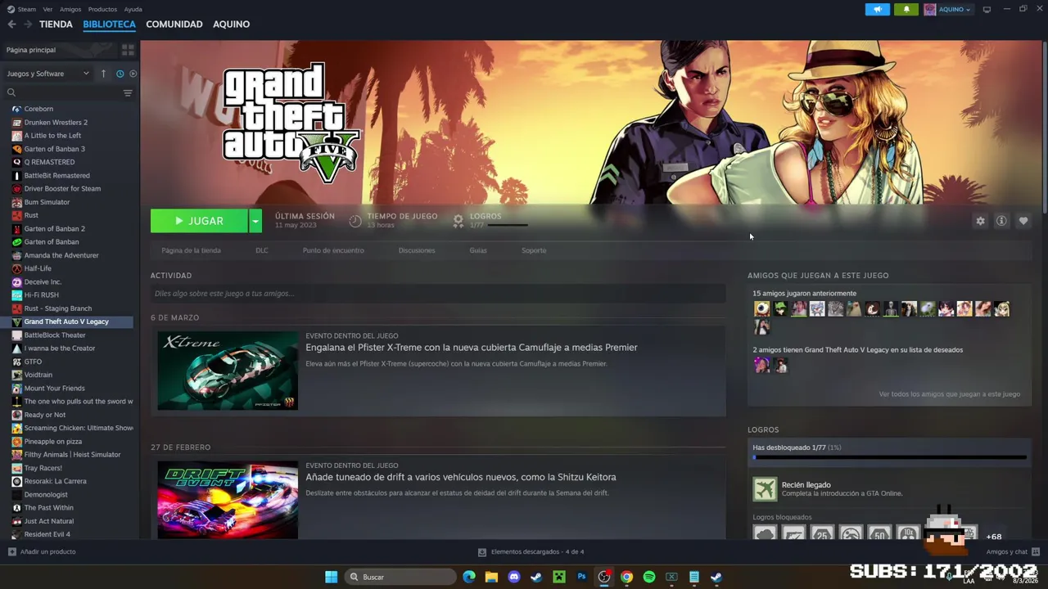Viewport: 1048px width, 589px height.
Task: Click the achievements progress bar under LOGROS
Action: tap(889, 458)
